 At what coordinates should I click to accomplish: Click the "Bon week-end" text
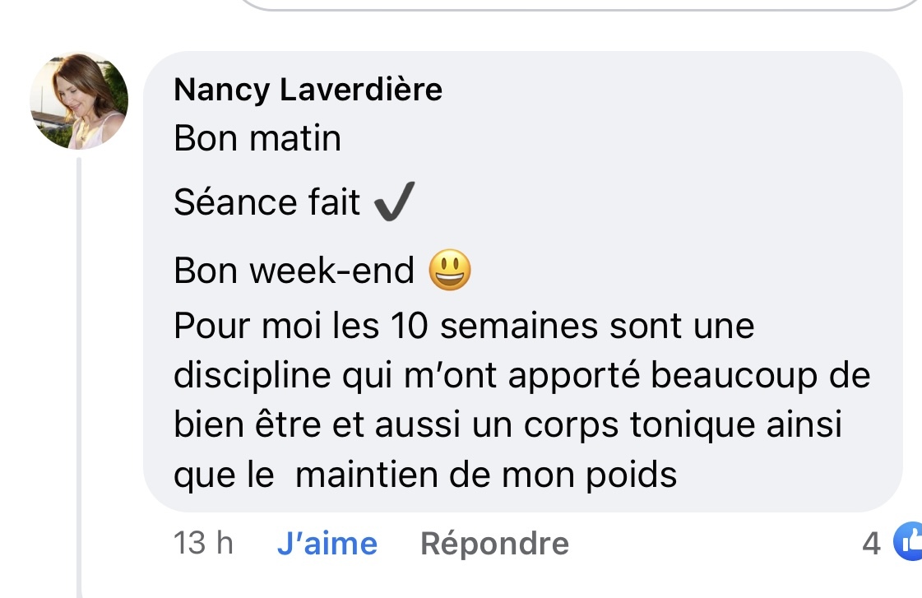point(294,271)
